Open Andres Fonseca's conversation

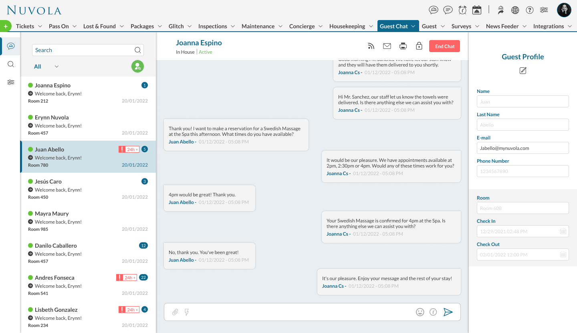coord(88,285)
